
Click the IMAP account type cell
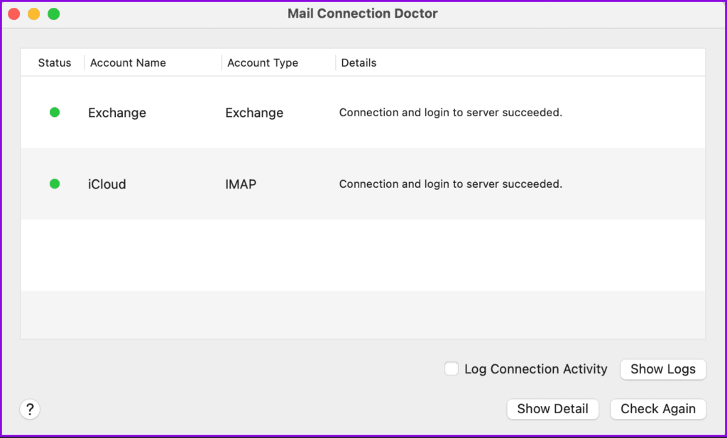[241, 184]
